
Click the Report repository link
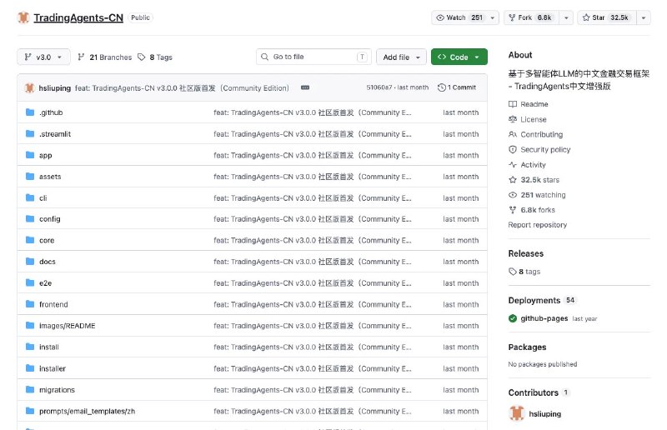point(538,225)
